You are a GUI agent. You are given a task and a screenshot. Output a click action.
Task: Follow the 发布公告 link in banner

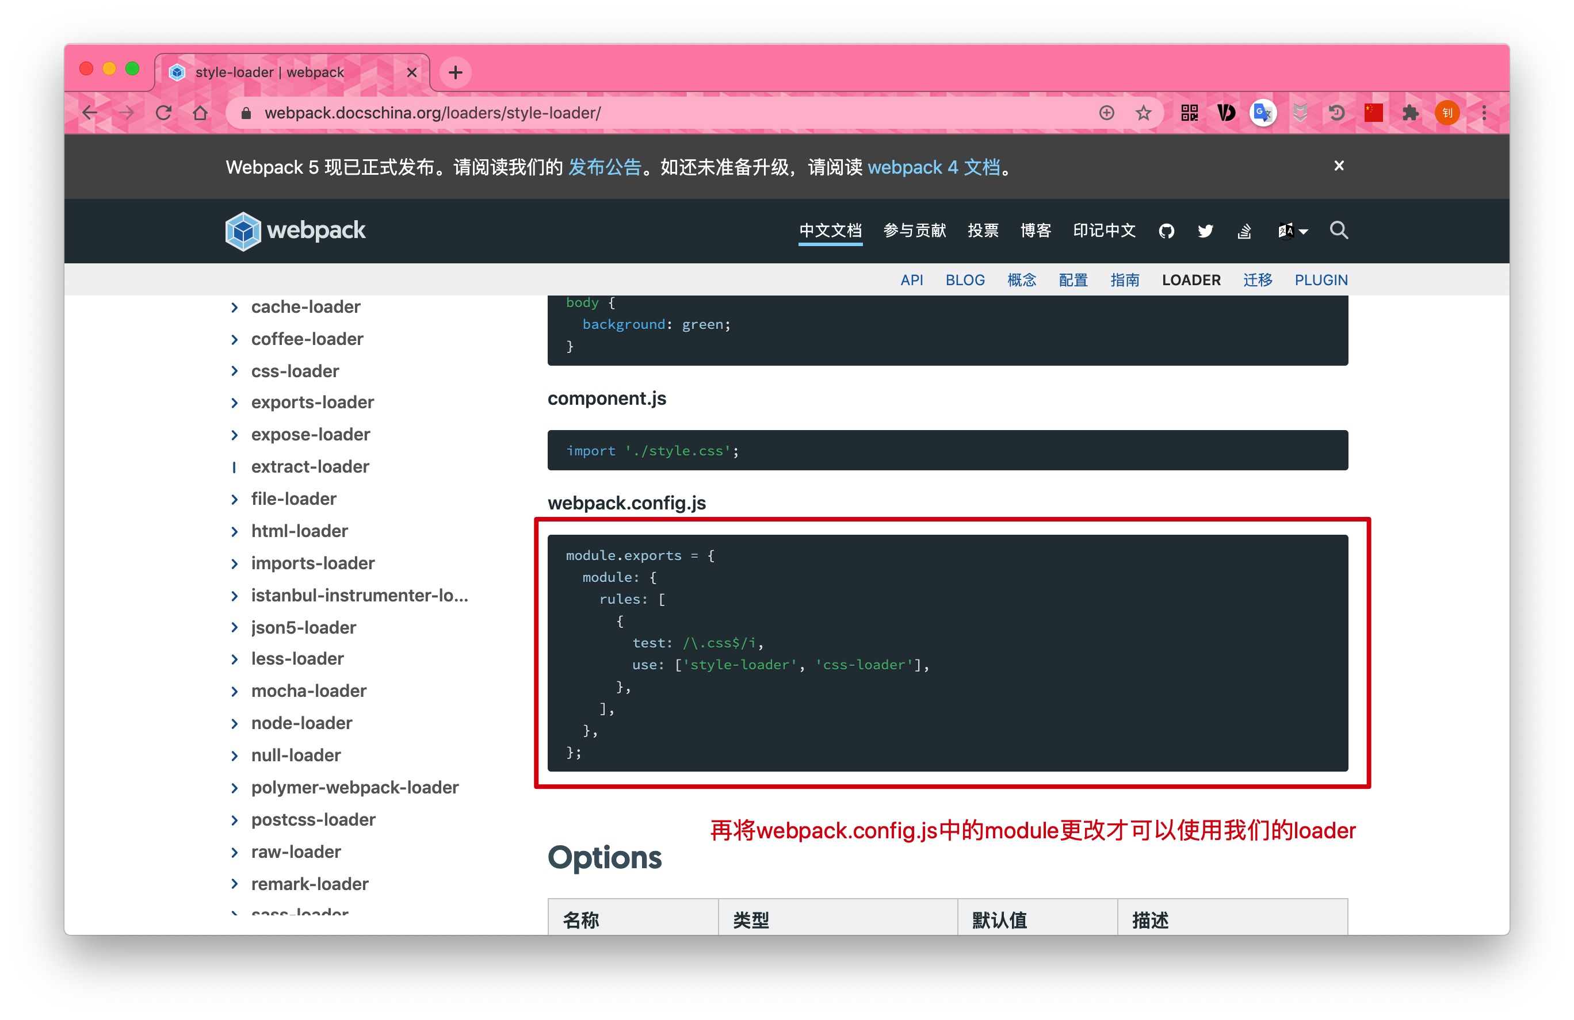click(605, 167)
